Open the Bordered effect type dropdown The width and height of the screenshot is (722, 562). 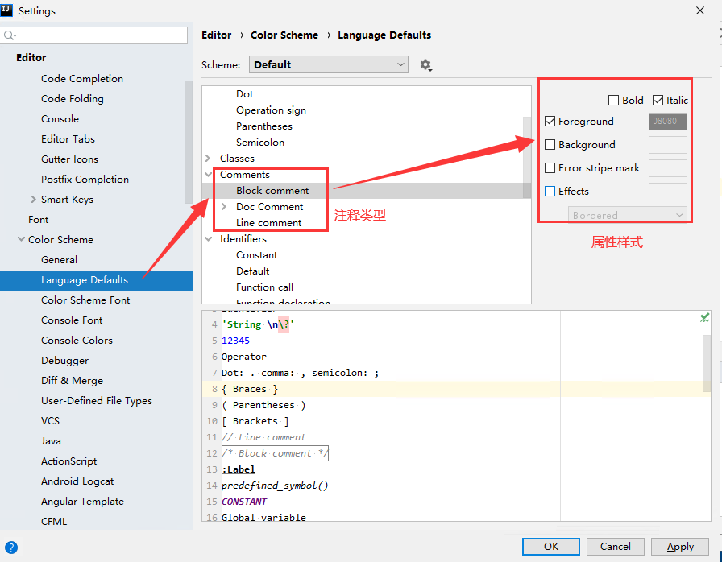pos(628,215)
